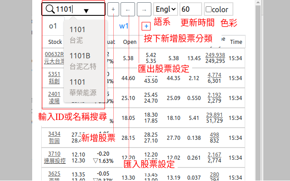Screen dimensions: 290x181
Task: Switch to the w1 tab
Action: coord(124,26)
